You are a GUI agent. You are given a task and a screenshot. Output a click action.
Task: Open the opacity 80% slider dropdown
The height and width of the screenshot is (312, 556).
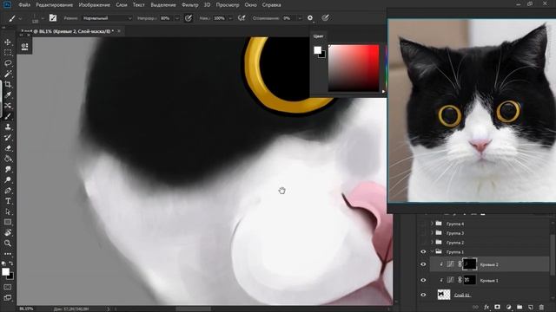(177, 18)
